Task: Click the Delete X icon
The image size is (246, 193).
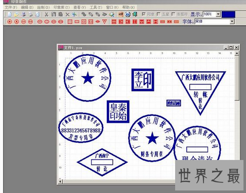Action: click(x=67, y=15)
